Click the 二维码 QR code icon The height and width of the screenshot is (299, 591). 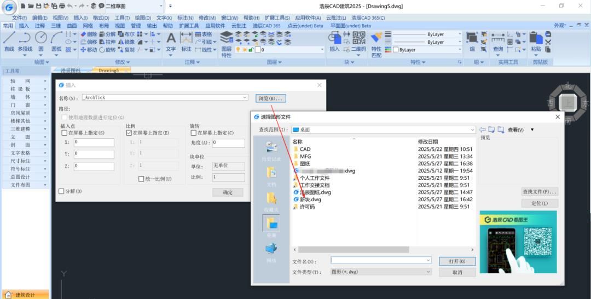pyautogui.click(x=358, y=40)
